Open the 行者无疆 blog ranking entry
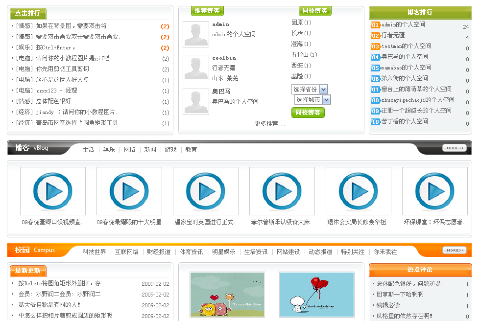Viewport: 480px width, 321px height. click(393, 35)
